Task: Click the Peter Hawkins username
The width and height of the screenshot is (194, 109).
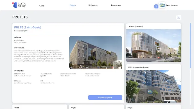Action: [172, 5]
